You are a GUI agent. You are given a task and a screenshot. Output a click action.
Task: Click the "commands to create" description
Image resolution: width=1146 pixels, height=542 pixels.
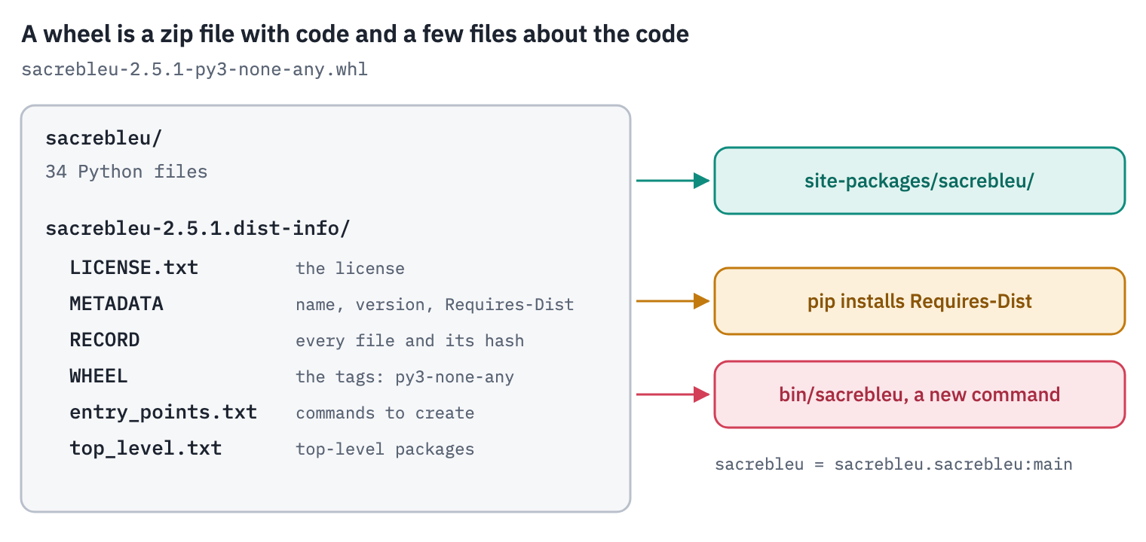(385, 413)
